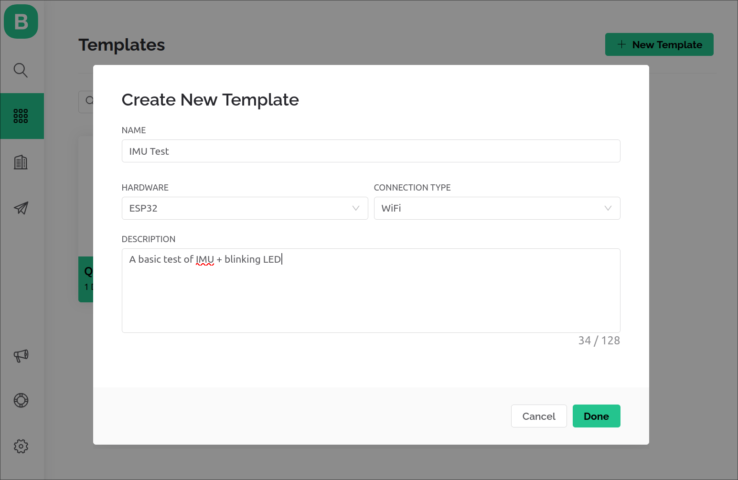Click the Hardware dropdown chevron arrow

tap(356, 208)
